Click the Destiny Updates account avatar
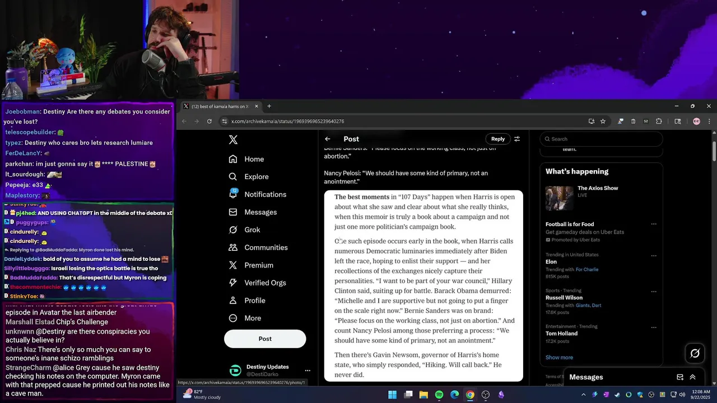717x403 pixels. click(235, 371)
